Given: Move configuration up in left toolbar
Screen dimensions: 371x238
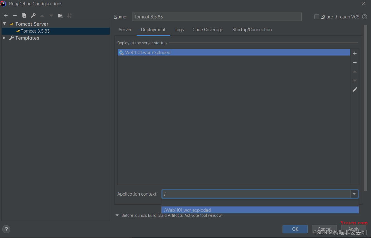Looking at the screenshot, I should pyautogui.click(x=42, y=16).
